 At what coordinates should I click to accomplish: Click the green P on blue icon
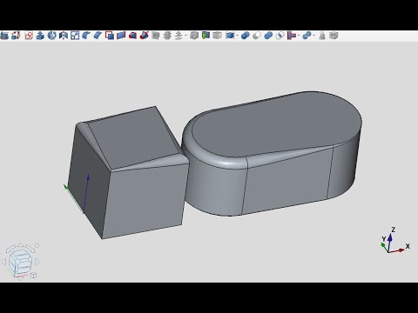[x=206, y=36]
